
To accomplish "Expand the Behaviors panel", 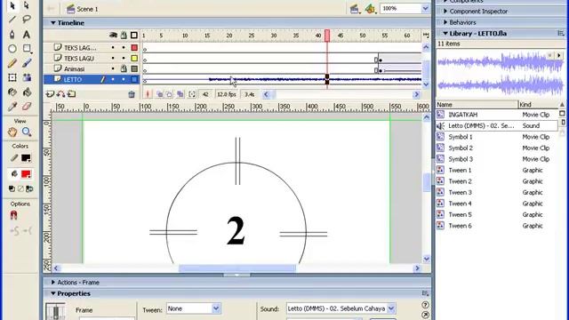I will [x=445, y=22].
